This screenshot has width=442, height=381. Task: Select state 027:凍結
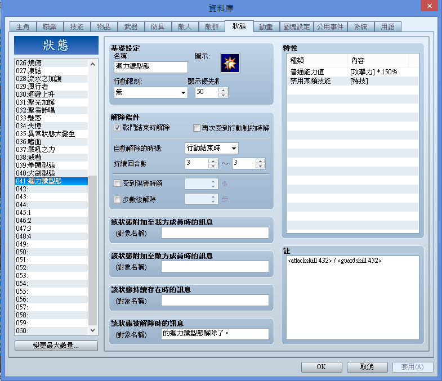[52, 71]
